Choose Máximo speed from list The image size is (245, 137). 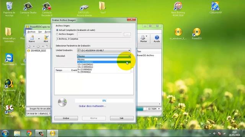(104, 59)
